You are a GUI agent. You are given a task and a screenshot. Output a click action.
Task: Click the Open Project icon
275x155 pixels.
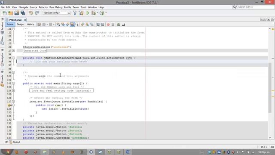(17, 13)
